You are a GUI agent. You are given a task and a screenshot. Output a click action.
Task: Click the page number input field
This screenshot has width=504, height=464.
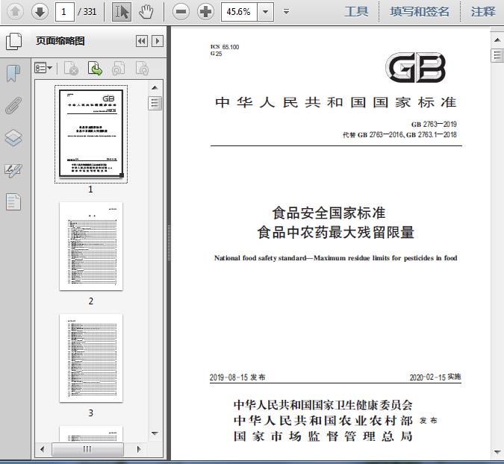coord(65,12)
